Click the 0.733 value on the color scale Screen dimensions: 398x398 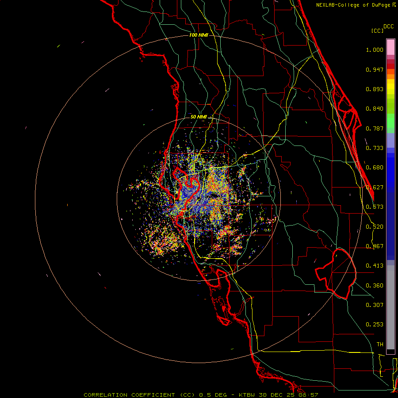(x=375, y=148)
